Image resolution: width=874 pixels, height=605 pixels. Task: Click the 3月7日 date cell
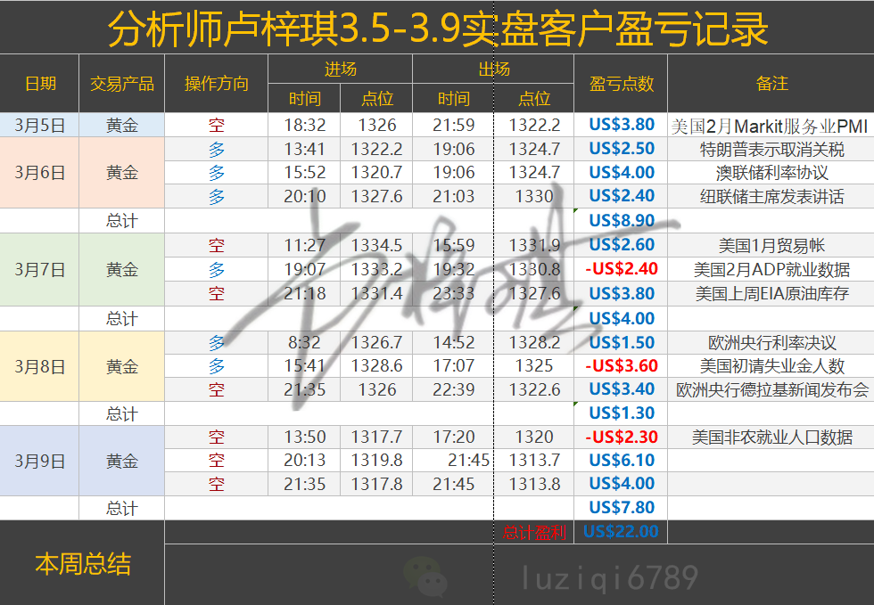(40, 269)
